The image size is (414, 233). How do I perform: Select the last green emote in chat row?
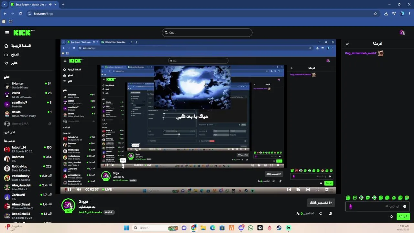click(x=407, y=198)
